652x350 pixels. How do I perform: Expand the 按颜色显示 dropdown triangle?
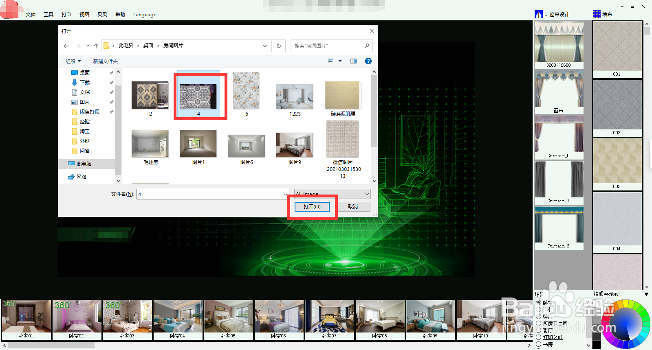[x=646, y=294]
